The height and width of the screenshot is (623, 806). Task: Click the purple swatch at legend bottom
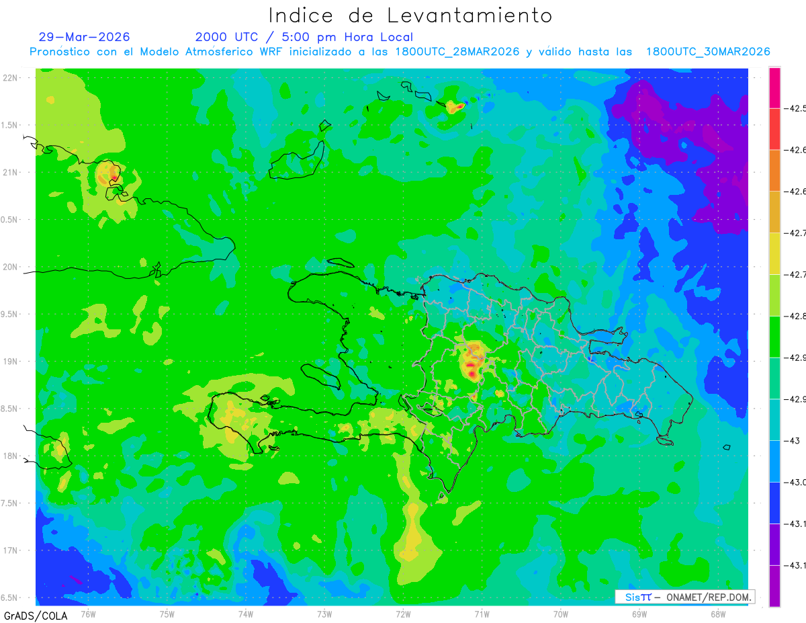[774, 586]
